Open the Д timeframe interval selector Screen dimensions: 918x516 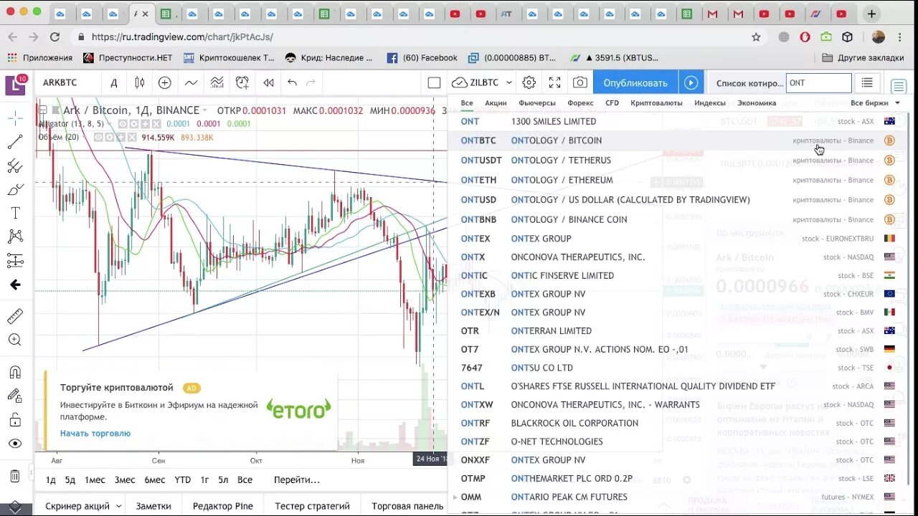tap(114, 82)
